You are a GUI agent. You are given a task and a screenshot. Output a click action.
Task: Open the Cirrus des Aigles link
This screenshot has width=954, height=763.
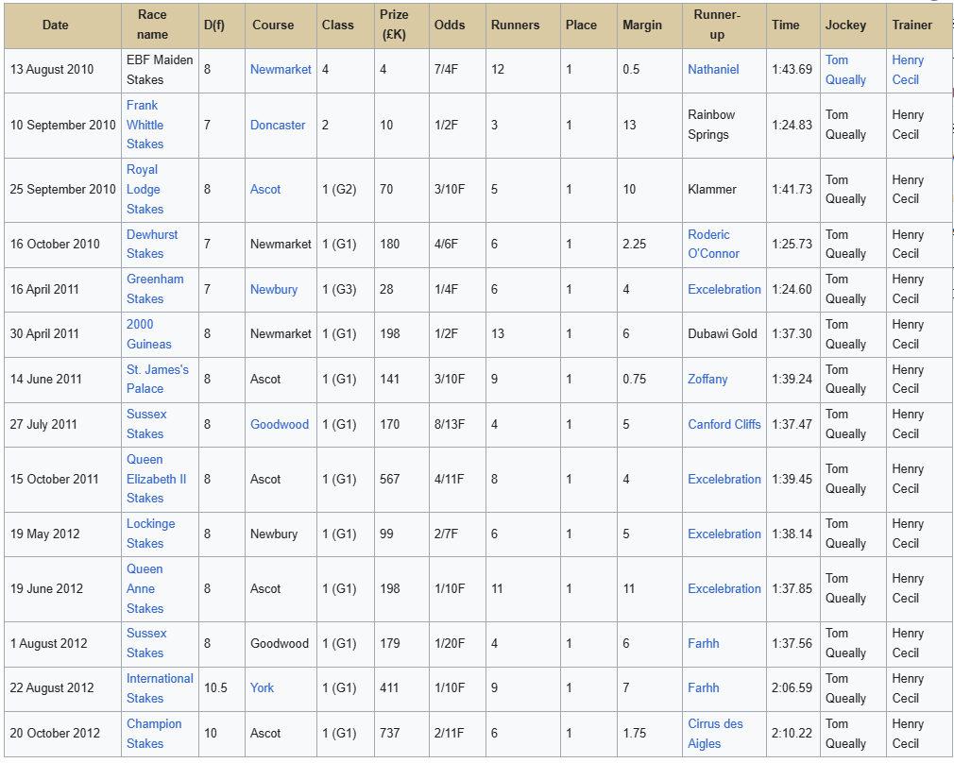click(x=715, y=733)
